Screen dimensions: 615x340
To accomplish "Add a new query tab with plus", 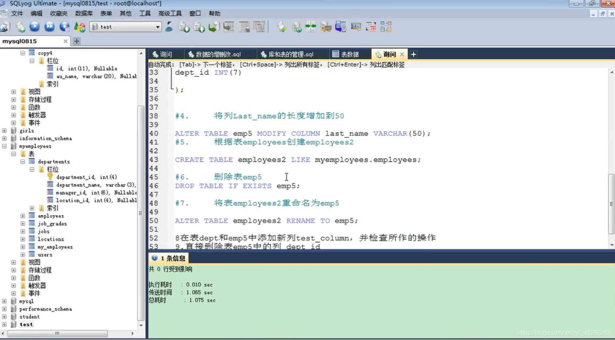I will [414, 54].
